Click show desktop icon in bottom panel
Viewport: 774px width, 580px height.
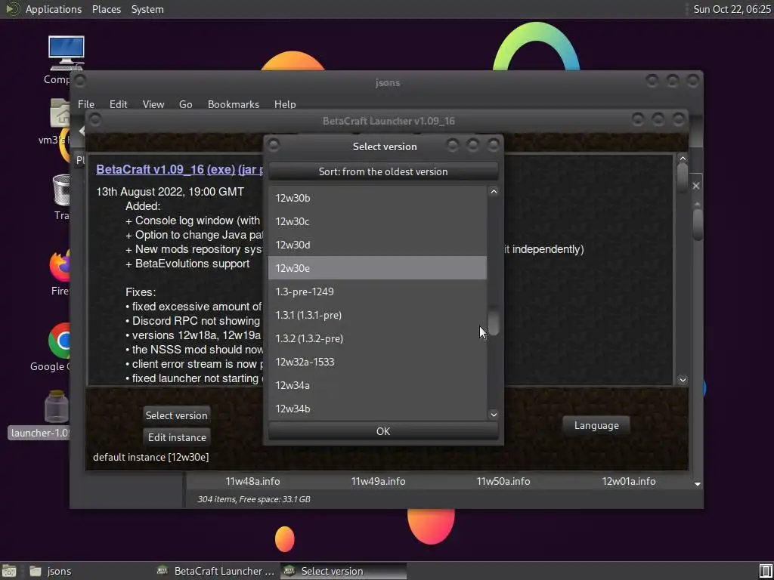[x=9, y=571]
